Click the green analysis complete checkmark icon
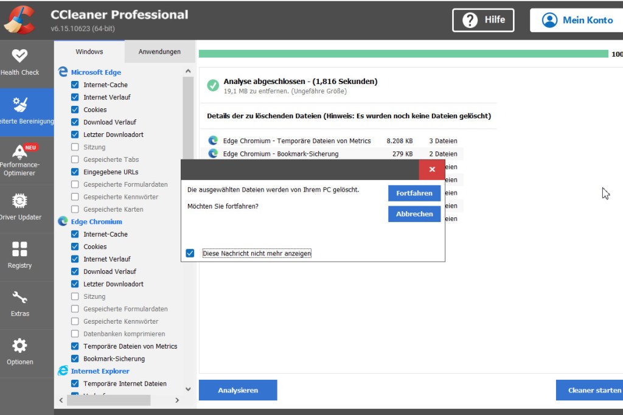 click(x=213, y=85)
